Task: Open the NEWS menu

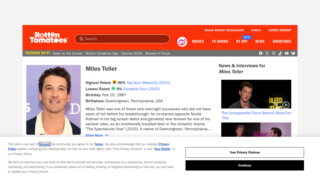Action: point(260,41)
